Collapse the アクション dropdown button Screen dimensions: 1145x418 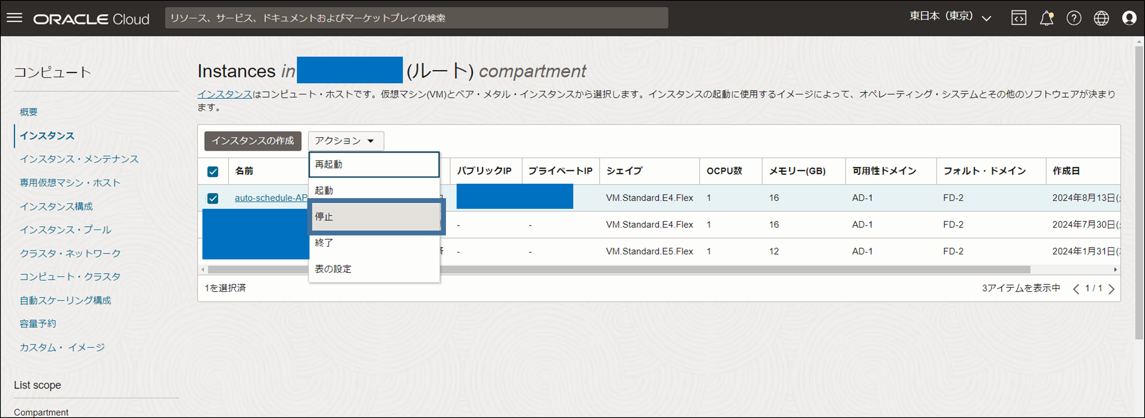(345, 141)
